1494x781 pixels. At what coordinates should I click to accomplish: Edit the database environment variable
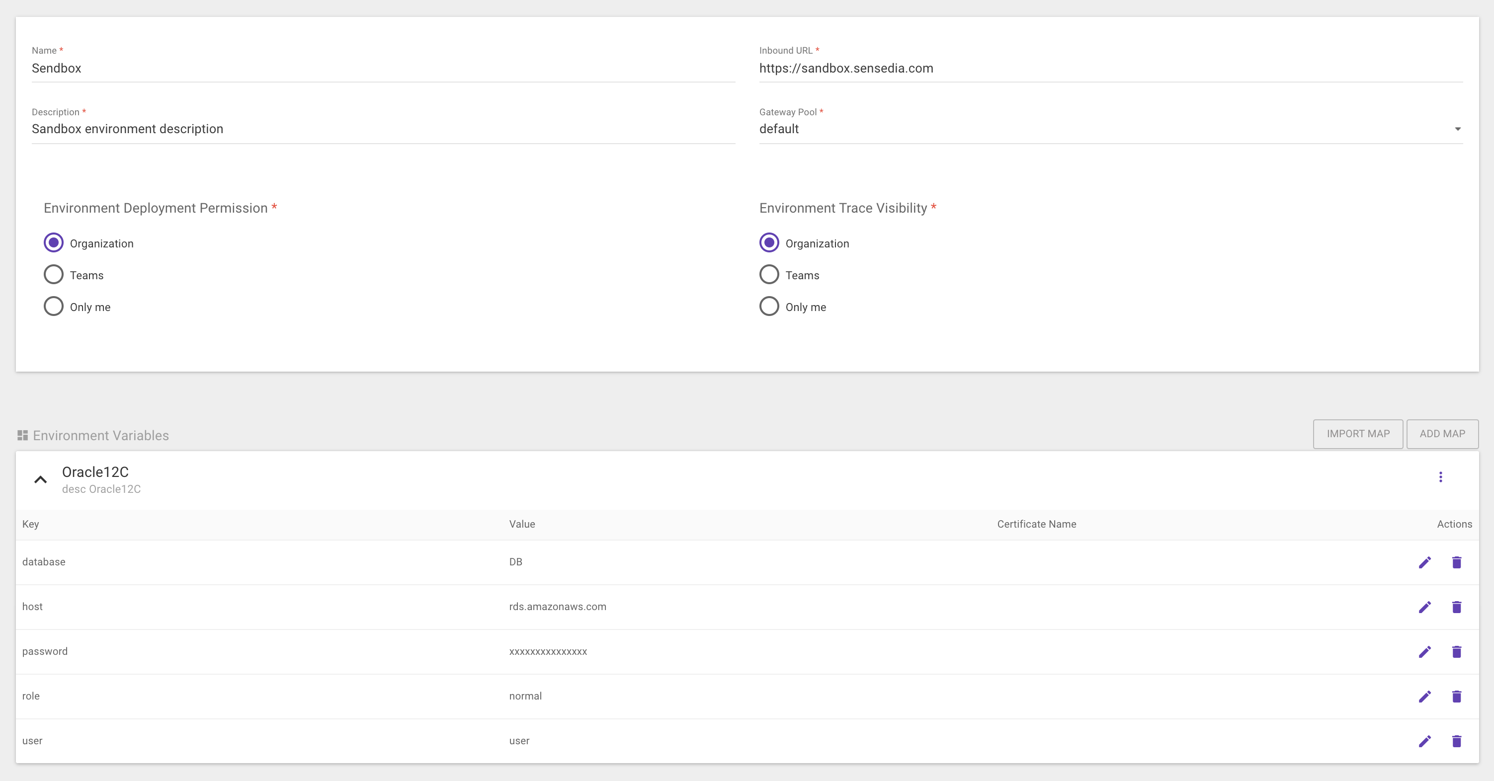[x=1425, y=562]
